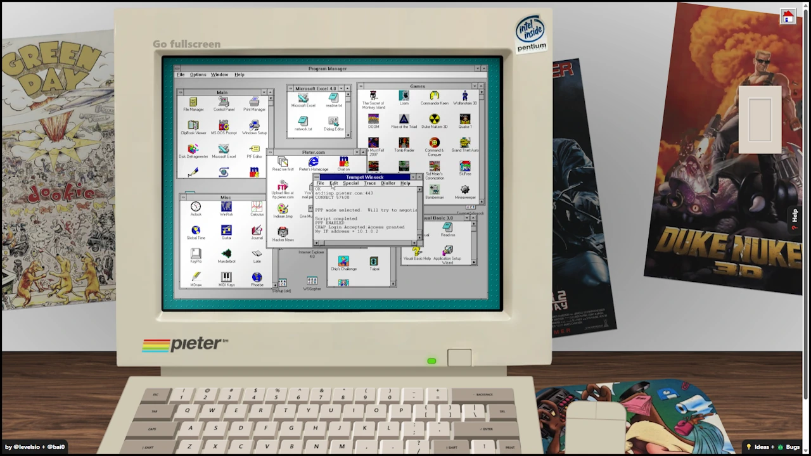Open Pieter's Homepage Internet Explorer icon
This screenshot has width=811, height=456.
[x=313, y=163]
